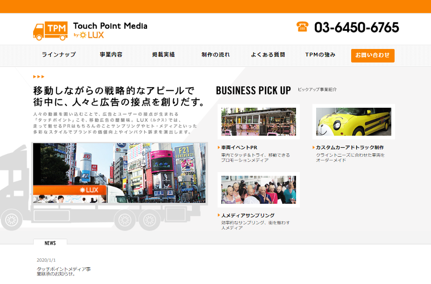Select 事業内容 in the navigation bar
The image size is (431, 284).
[111, 55]
